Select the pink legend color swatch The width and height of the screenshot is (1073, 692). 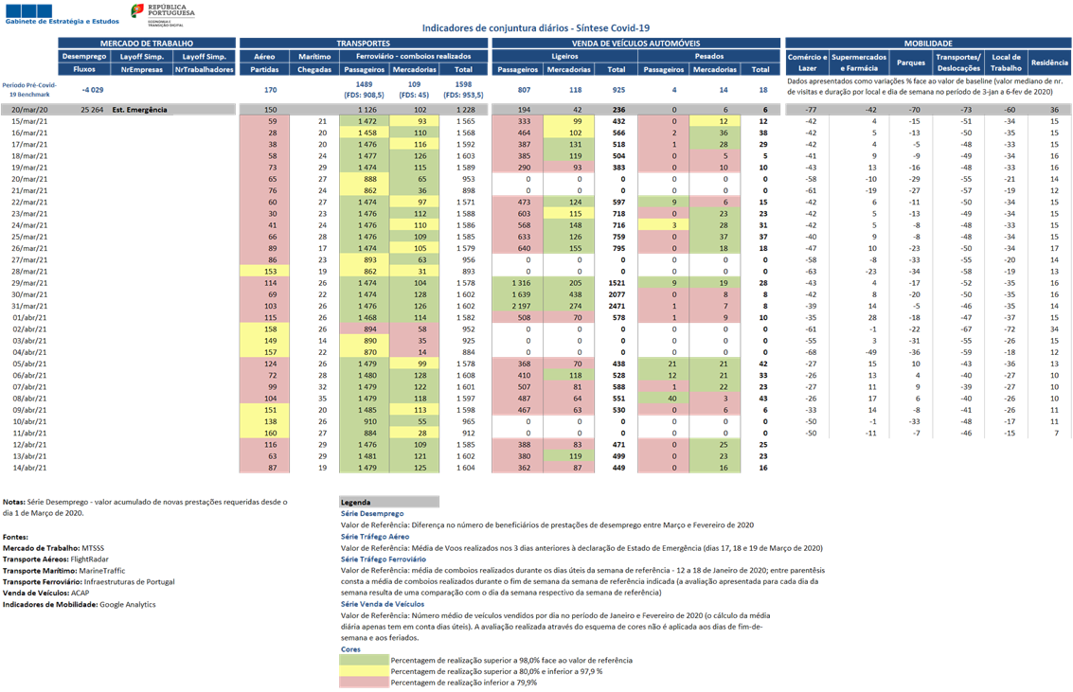[x=364, y=682]
